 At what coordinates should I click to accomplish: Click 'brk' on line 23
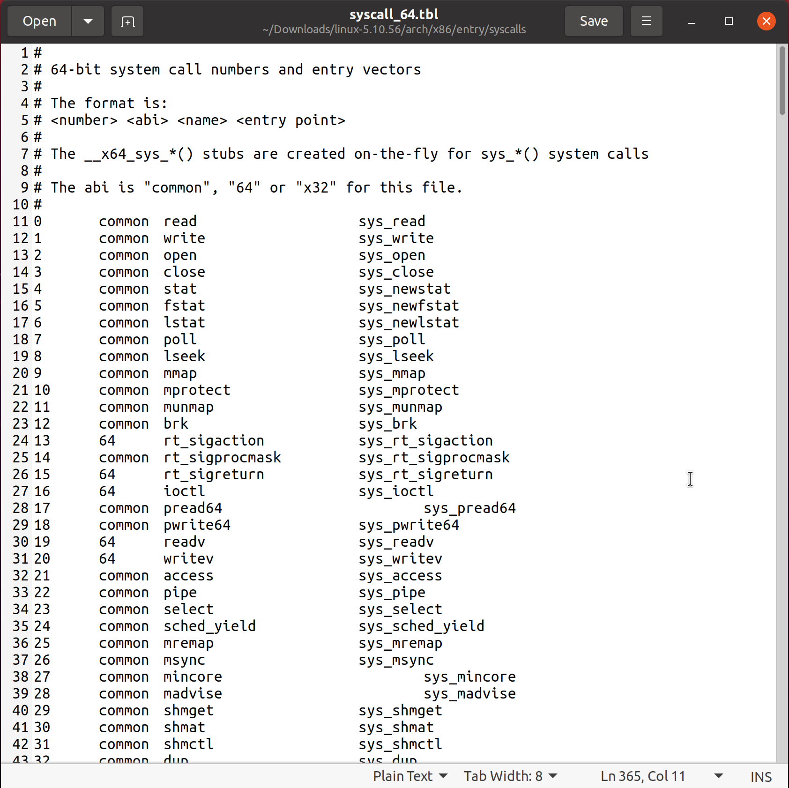[x=176, y=424]
